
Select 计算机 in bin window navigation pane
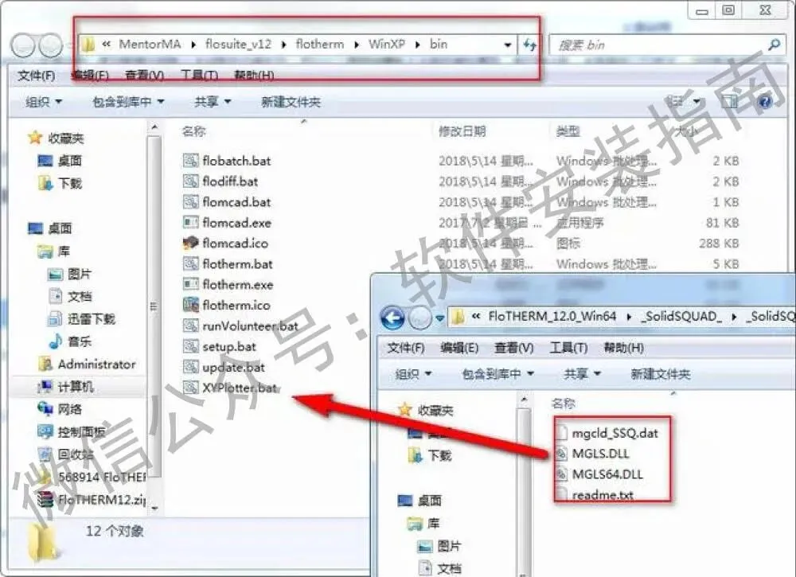[75, 387]
